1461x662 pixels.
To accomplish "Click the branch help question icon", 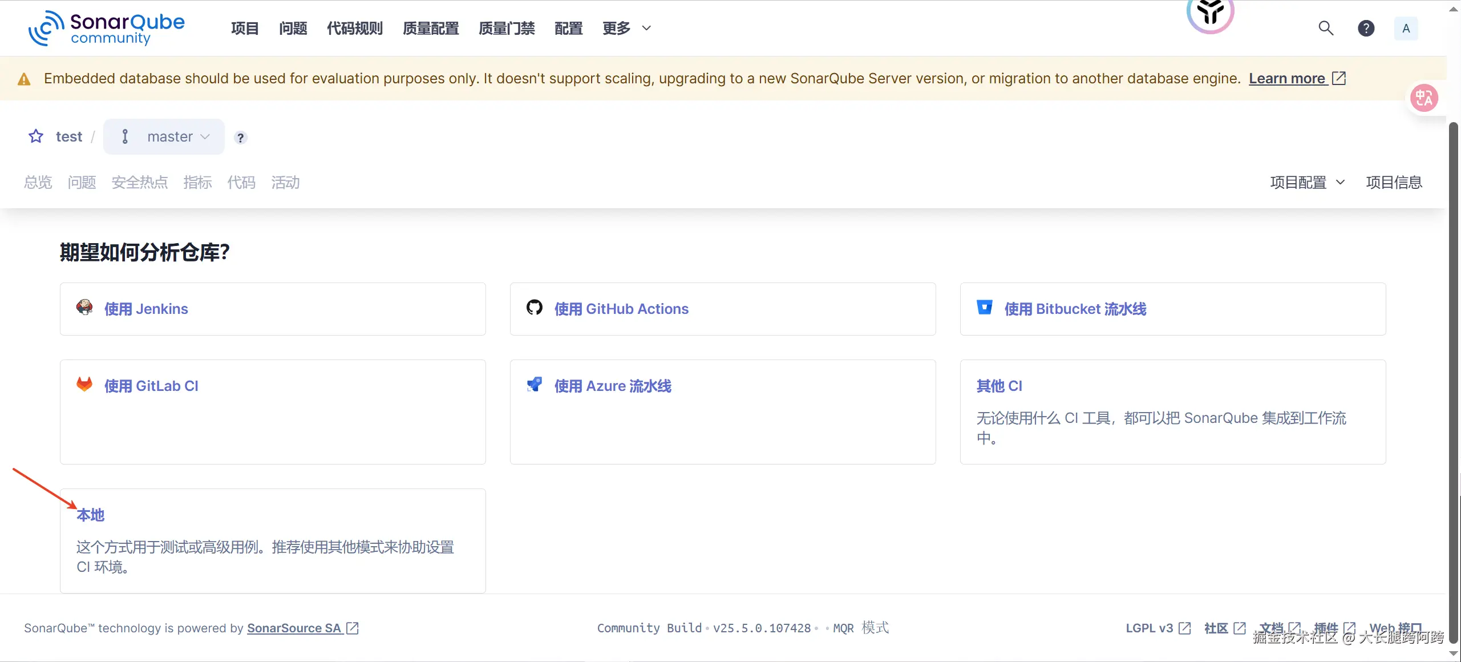I will click(x=241, y=138).
